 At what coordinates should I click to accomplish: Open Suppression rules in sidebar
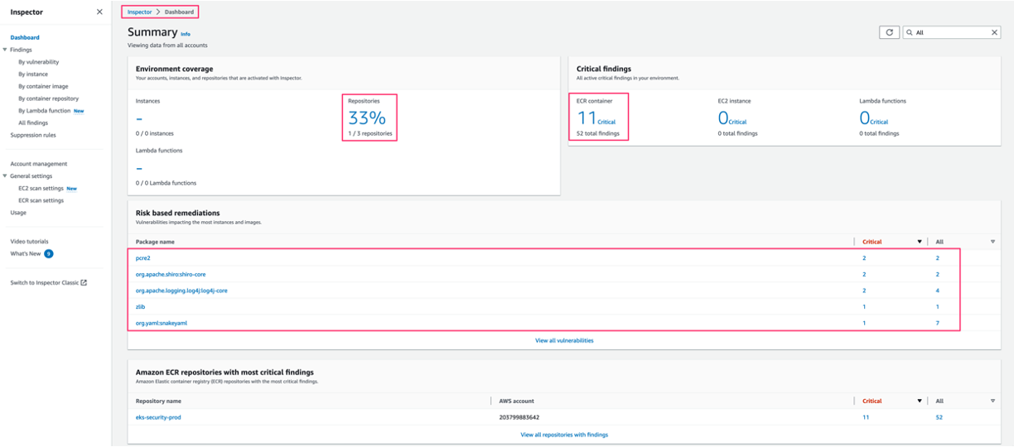point(33,135)
